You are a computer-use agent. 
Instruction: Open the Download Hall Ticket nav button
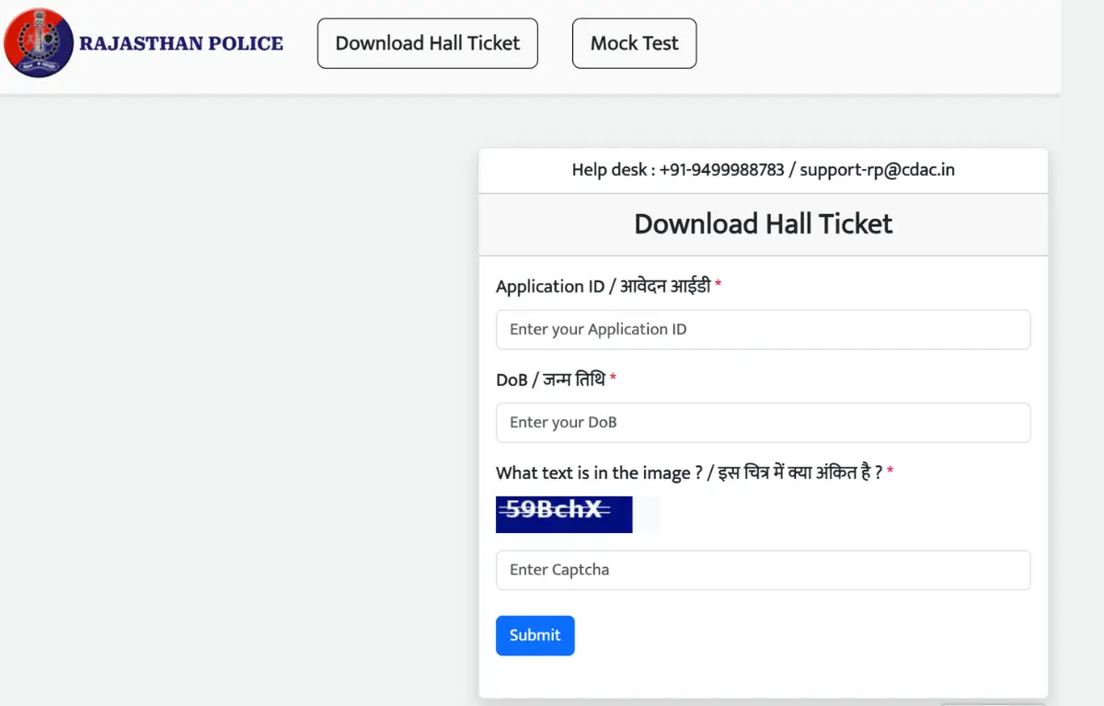[x=428, y=43]
